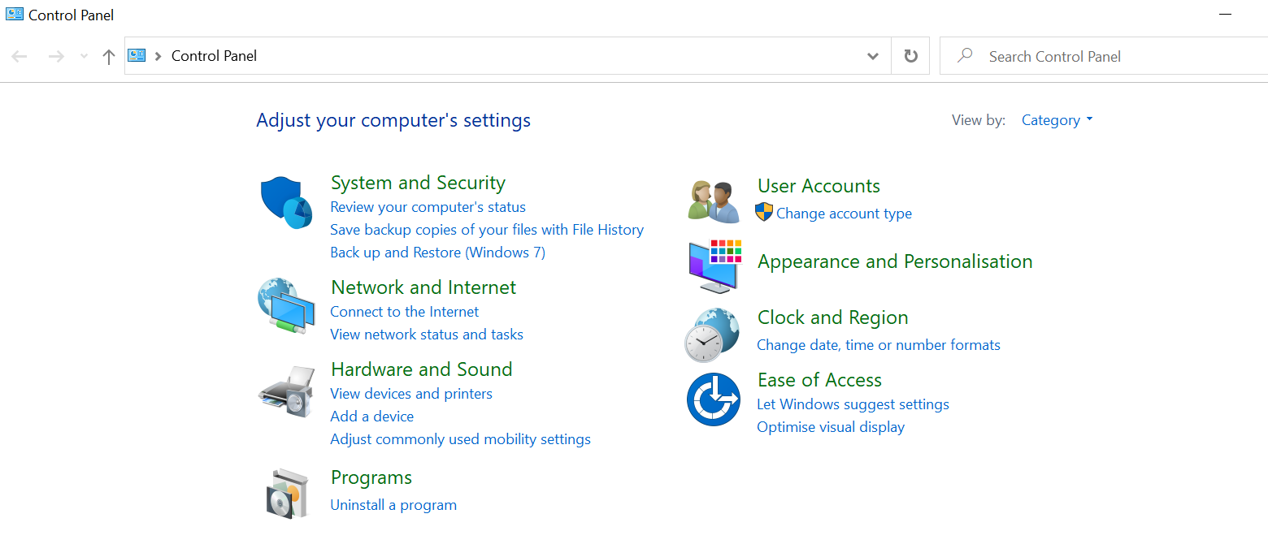1268x544 pixels.
Task: Click the System and Security shield icon
Action: (286, 204)
